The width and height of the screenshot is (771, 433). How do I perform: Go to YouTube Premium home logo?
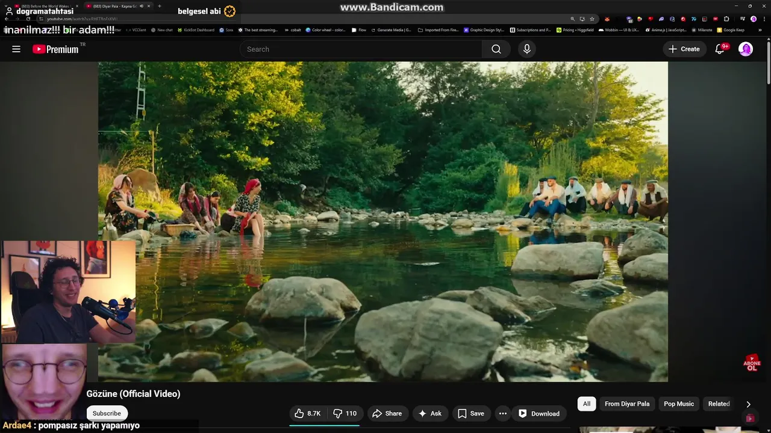coord(55,49)
